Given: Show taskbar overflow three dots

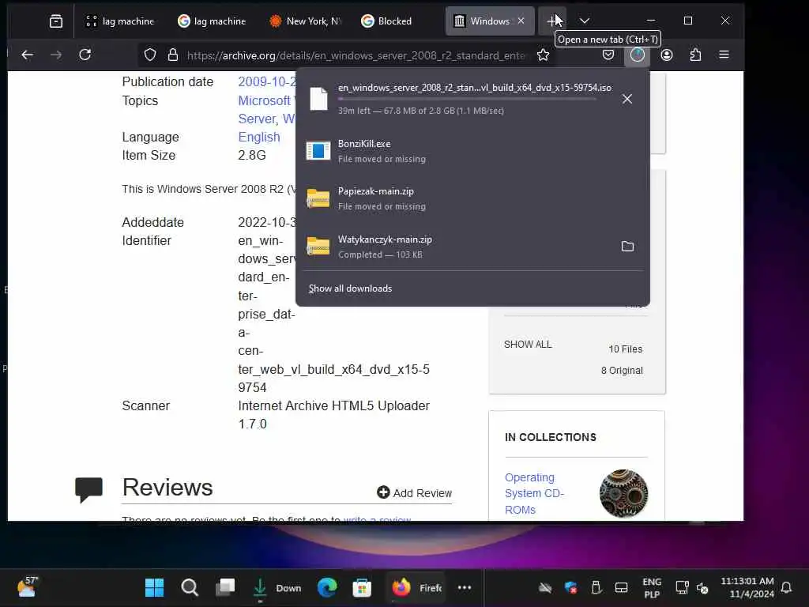Looking at the screenshot, I should 465,587.
